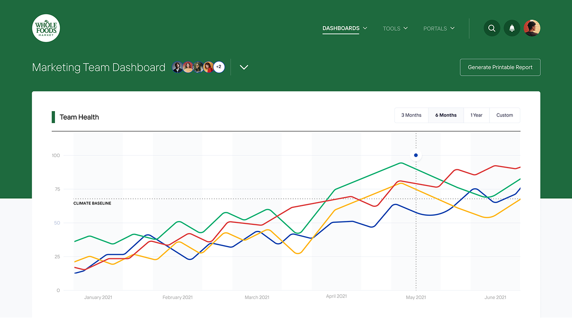Viewport: 572px width, 318px height.
Task: Click the blue data point marker on chart
Action: pyautogui.click(x=416, y=155)
